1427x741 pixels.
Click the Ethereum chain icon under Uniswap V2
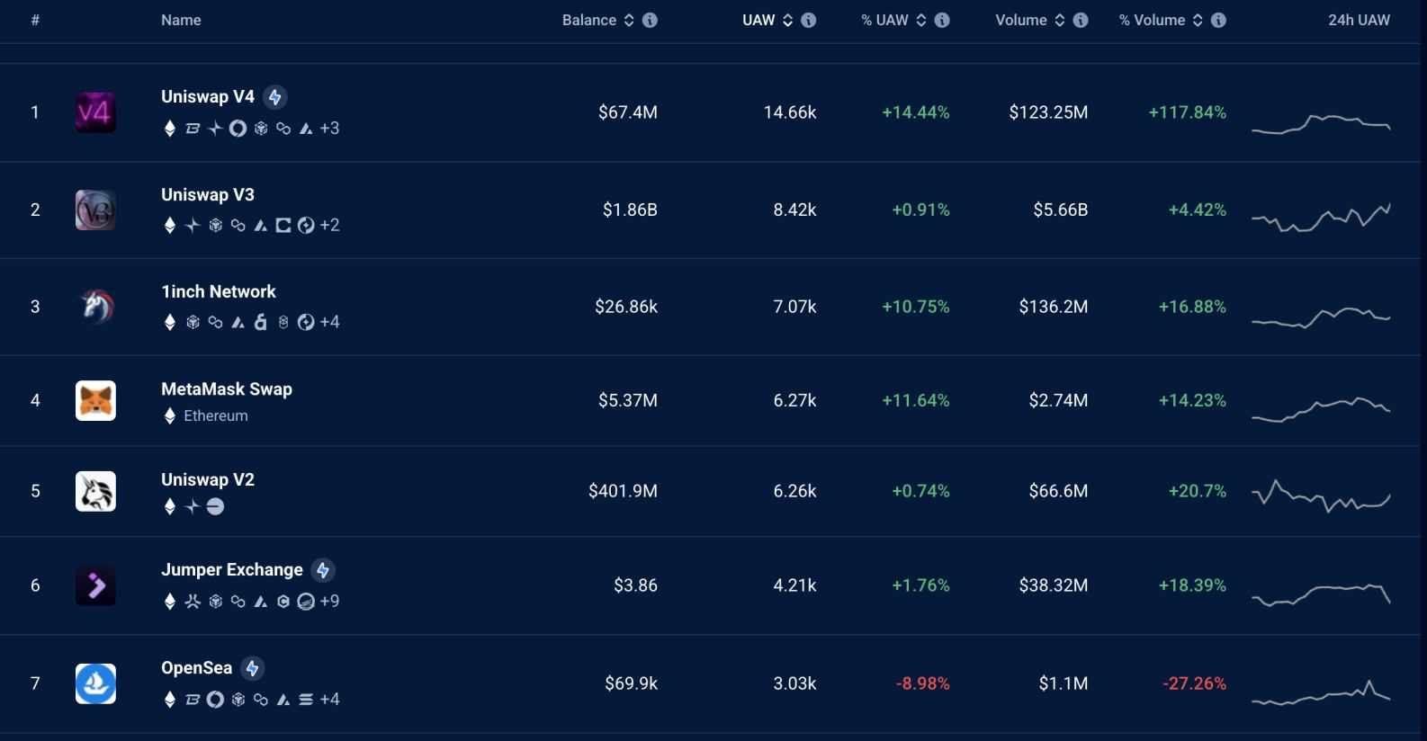click(x=169, y=507)
